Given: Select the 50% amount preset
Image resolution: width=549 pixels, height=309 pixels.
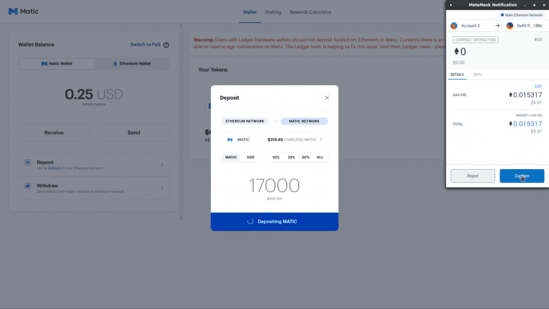Looking at the screenshot, I should click(305, 157).
